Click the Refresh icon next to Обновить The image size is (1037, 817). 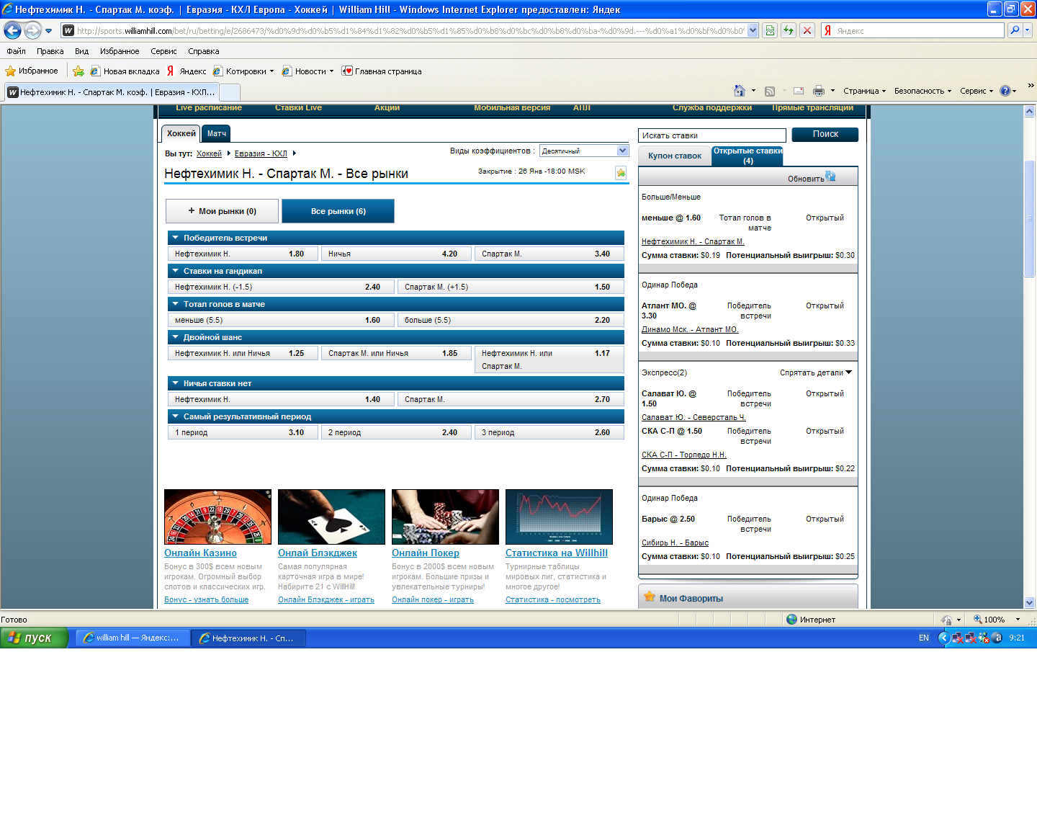(x=830, y=177)
